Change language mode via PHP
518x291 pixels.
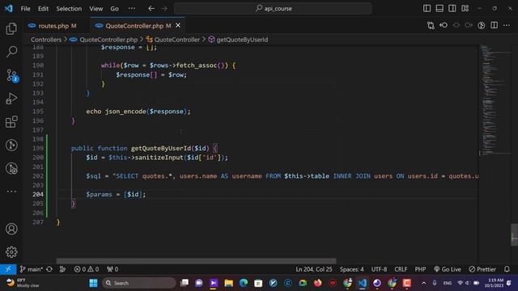[x=420, y=269]
